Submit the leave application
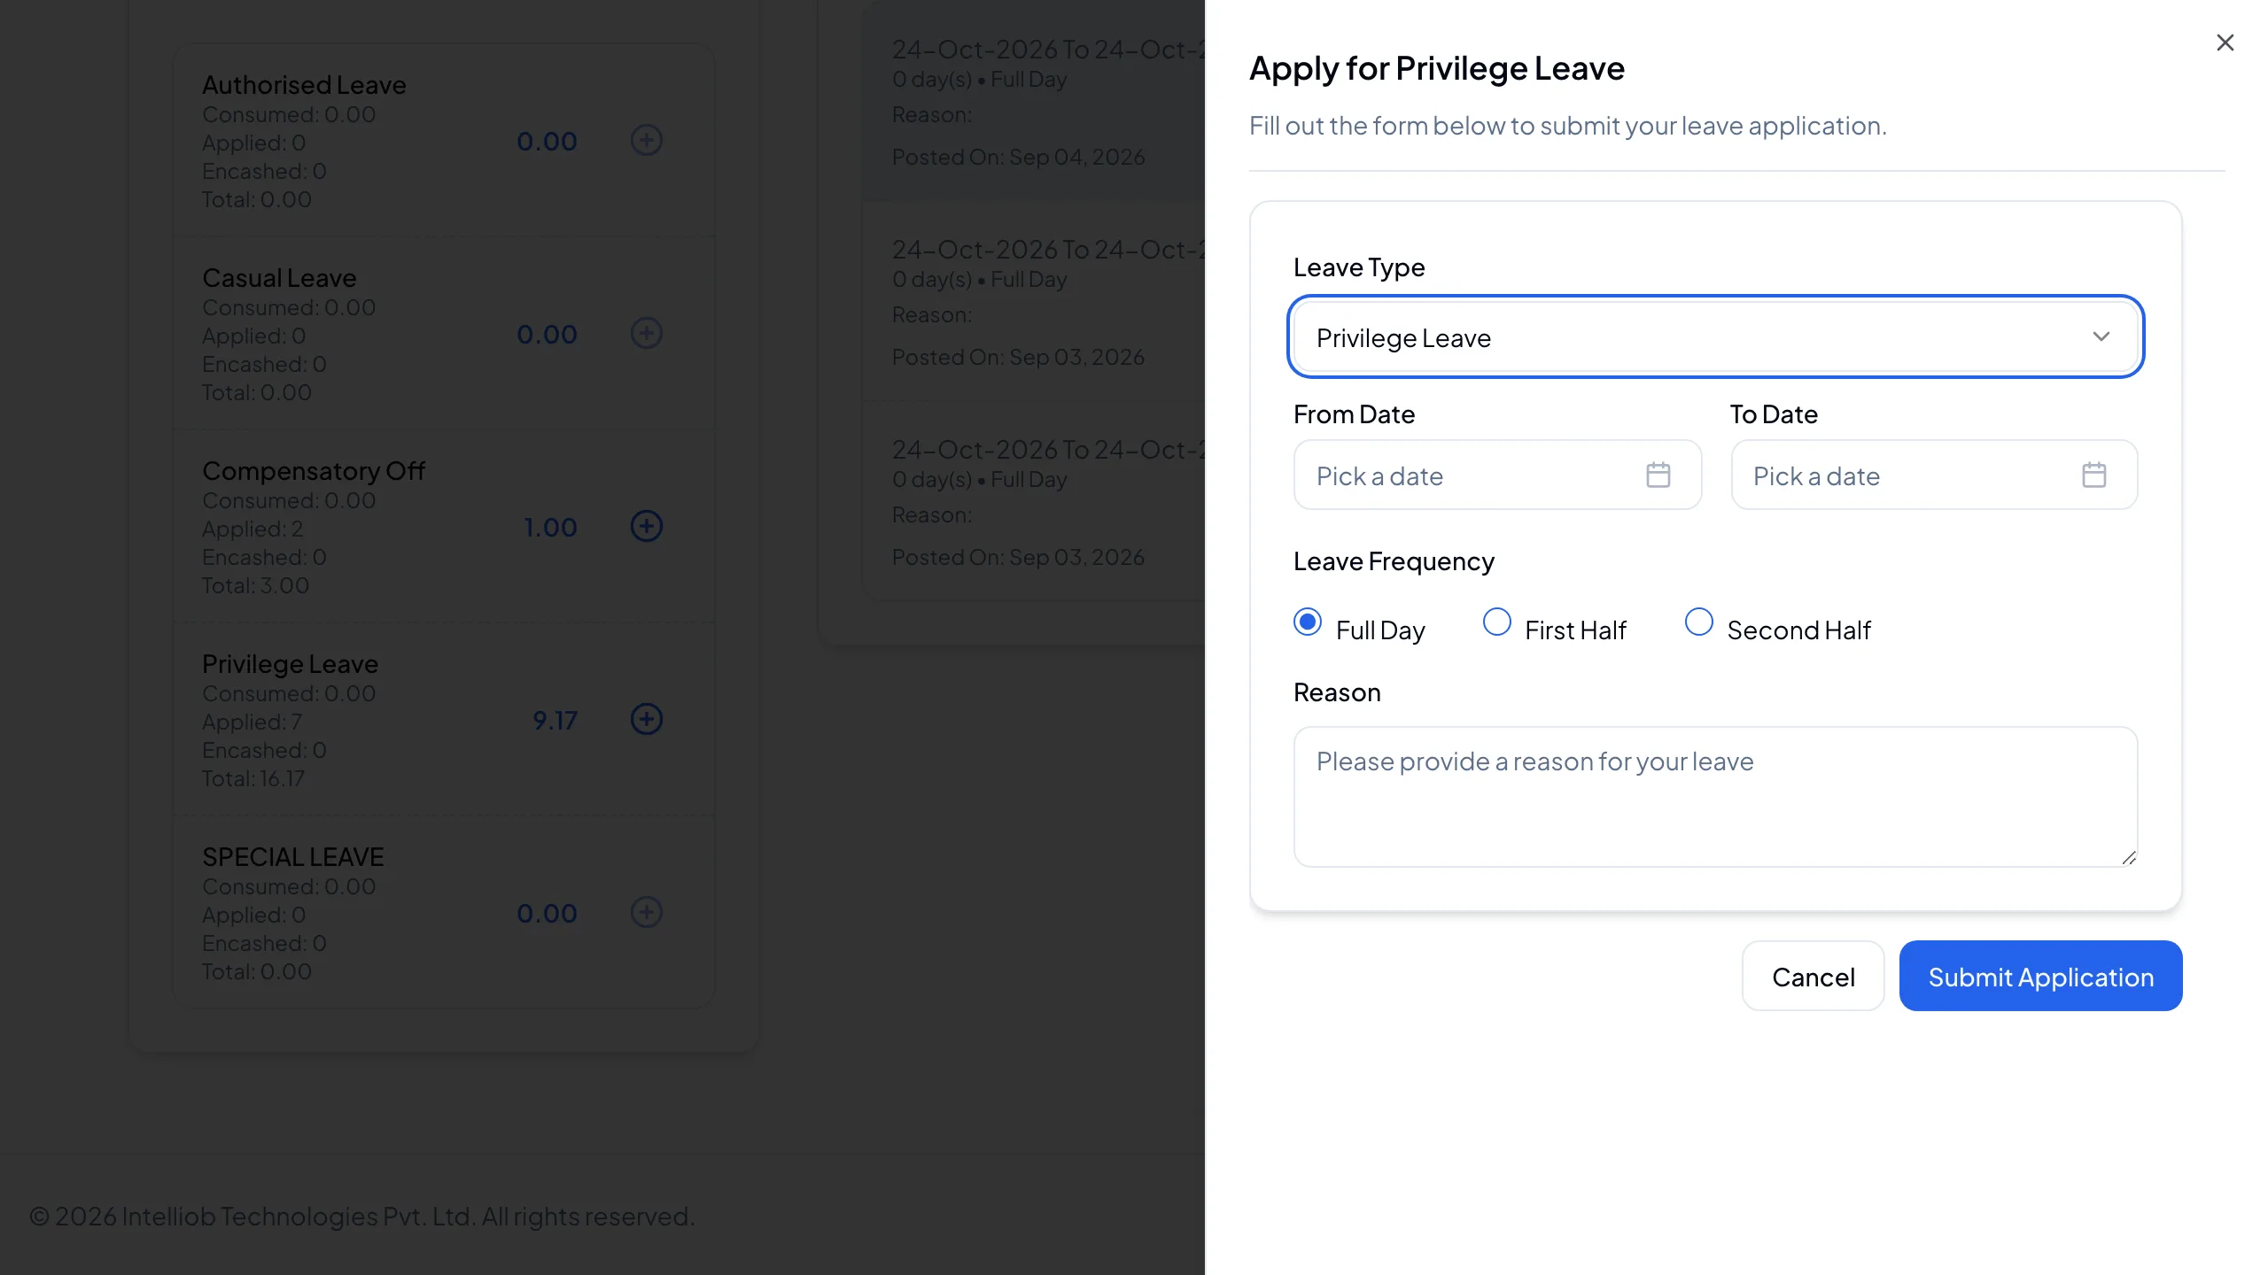This screenshot has width=2268, height=1275. pos(2040,976)
